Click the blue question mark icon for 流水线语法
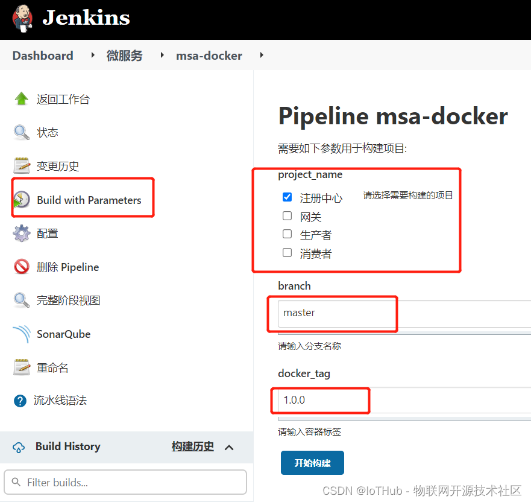This screenshot has height=502, width=531. (x=20, y=401)
